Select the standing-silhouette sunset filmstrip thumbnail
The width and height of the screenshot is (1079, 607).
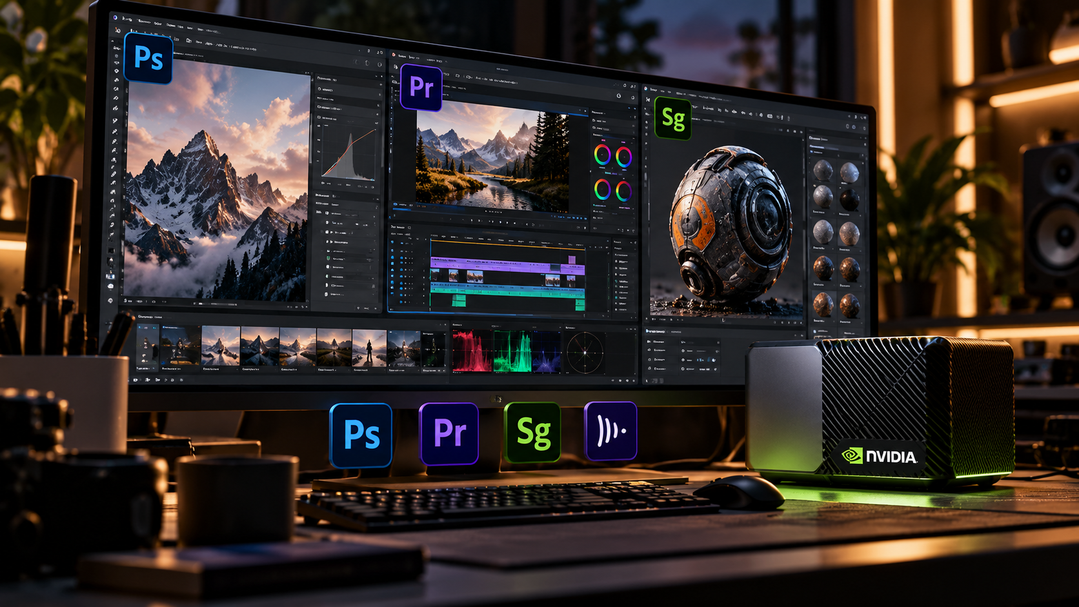pyautogui.click(x=369, y=348)
